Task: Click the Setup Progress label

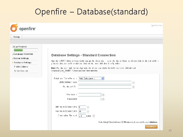Action: pos(20,47)
